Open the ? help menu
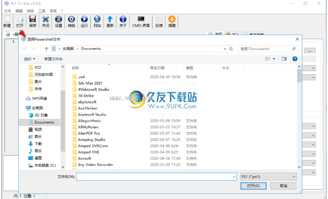 click(x=62, y=11)
